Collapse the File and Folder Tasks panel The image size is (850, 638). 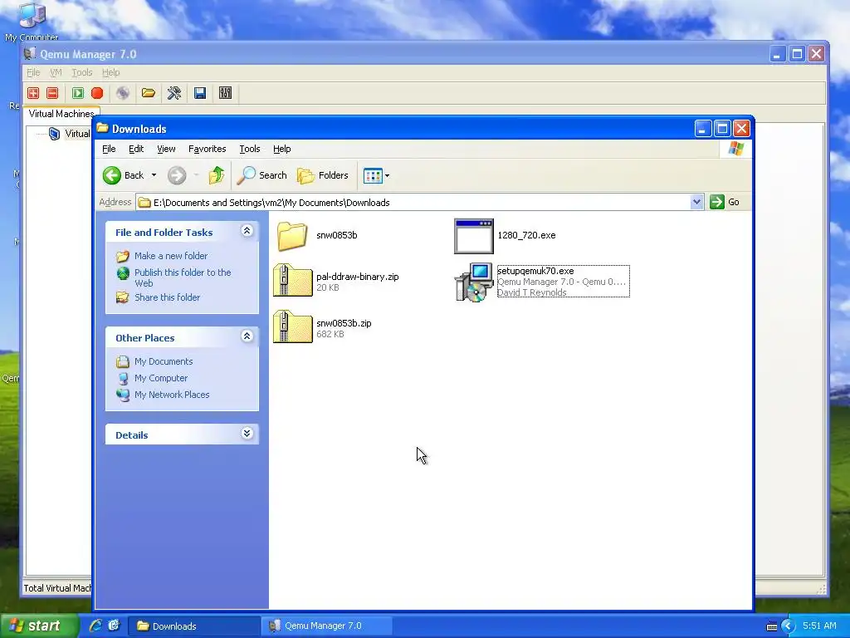[x=247, y=231]
